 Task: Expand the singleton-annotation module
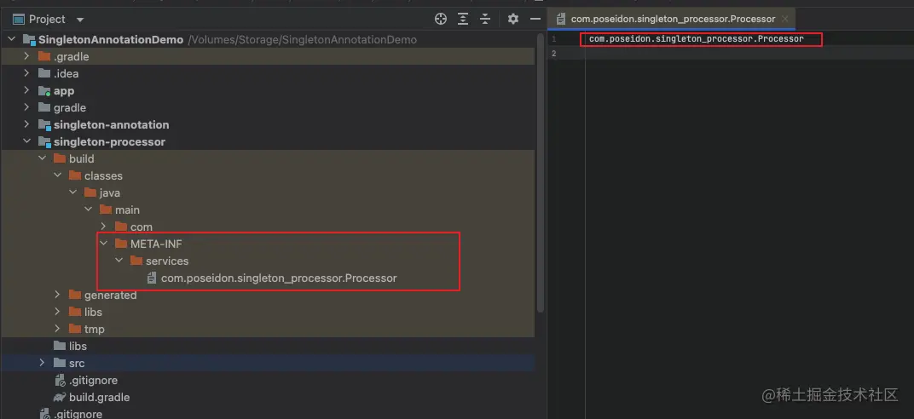point(26,124)
